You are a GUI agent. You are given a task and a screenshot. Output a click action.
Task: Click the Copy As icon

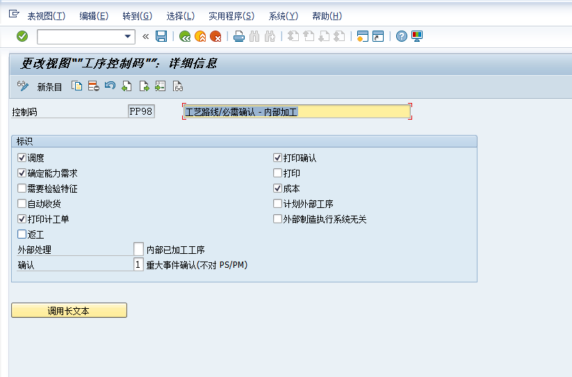[x=76, y=86]
